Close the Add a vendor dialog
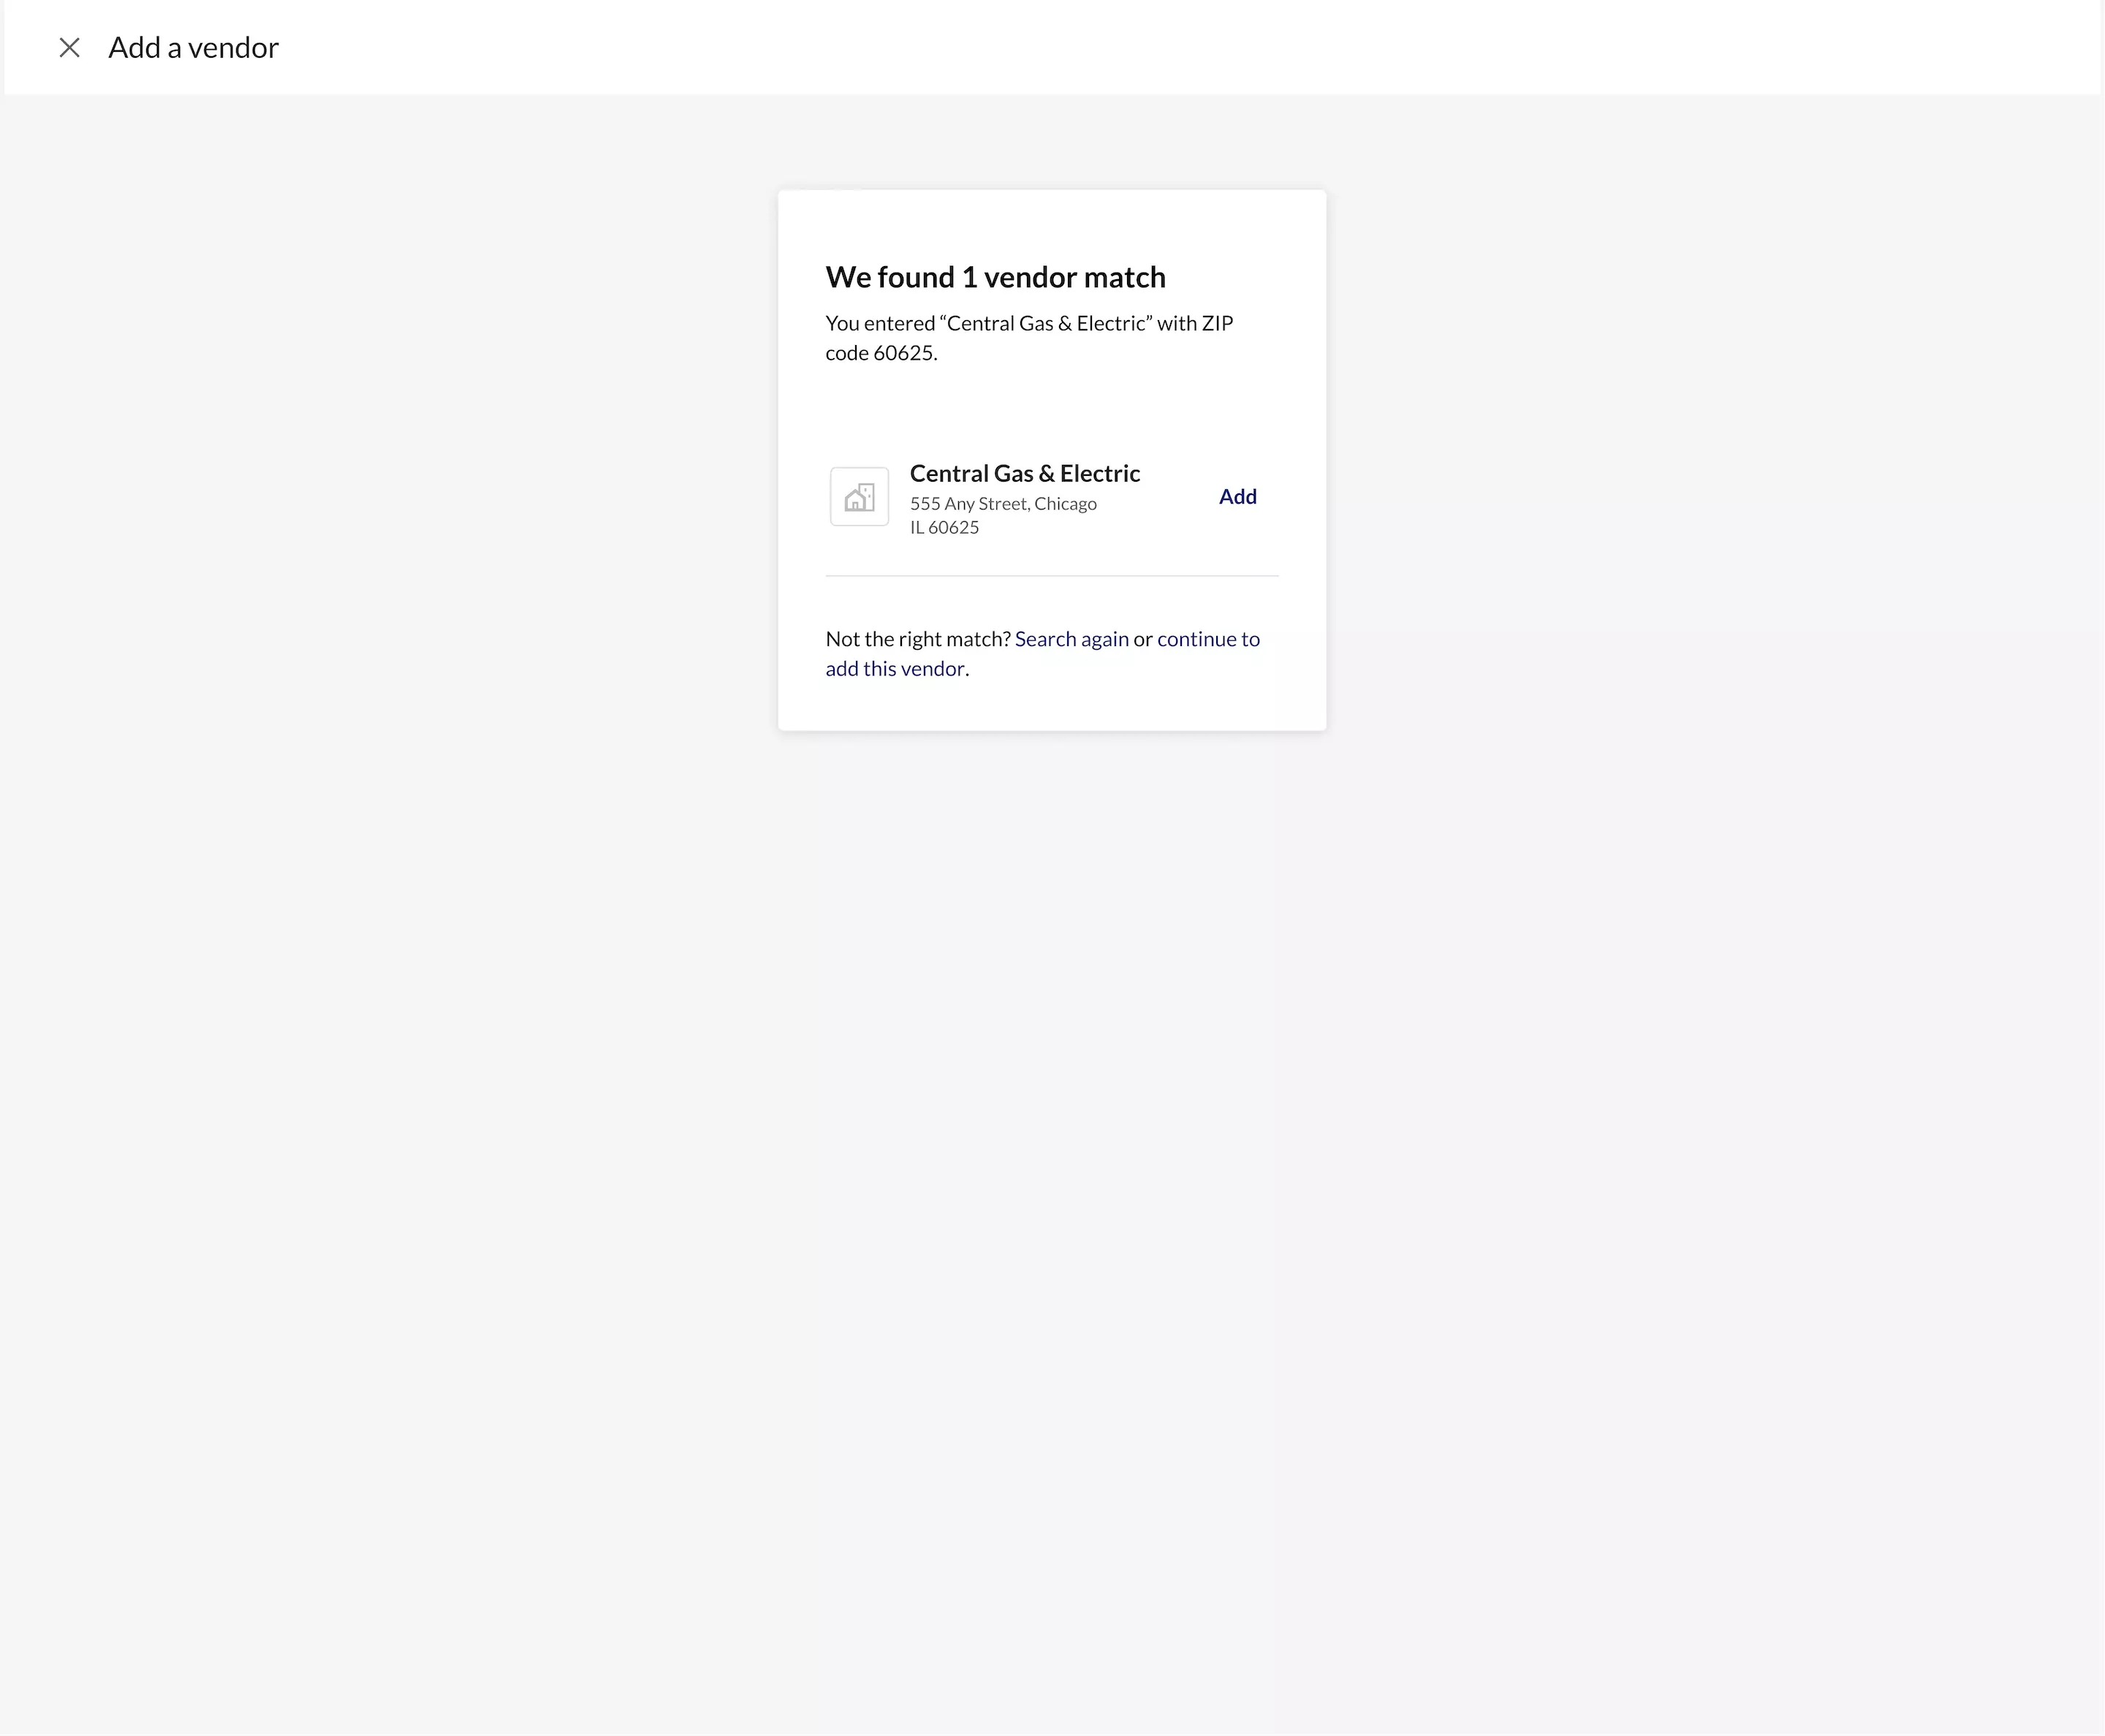 click(x=69, y=47)
